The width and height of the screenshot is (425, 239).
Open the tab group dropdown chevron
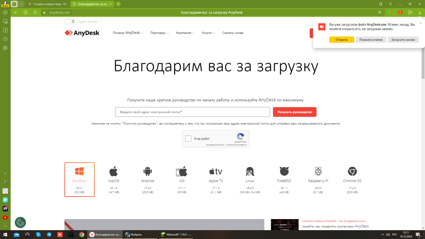pos(21,4)
